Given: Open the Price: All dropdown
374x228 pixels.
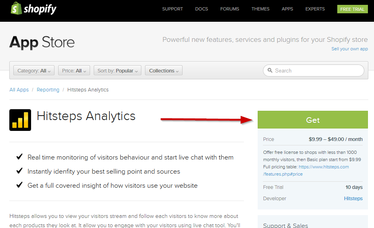Looking at the screenshot, I should (74, 70).
